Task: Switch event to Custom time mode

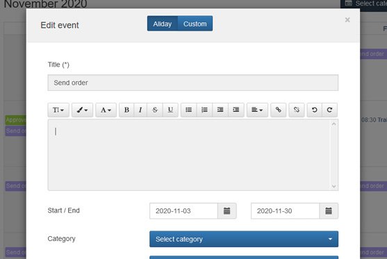Action: coord(195,24)
